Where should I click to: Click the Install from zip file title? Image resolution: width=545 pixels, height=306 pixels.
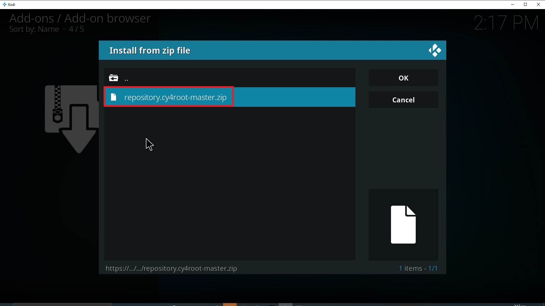pyautogui.click(x=150, y=51)
